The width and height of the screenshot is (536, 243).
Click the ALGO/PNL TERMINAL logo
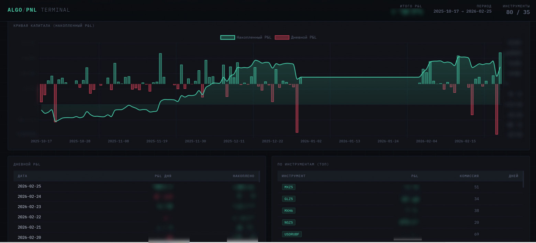pos(39,10)
